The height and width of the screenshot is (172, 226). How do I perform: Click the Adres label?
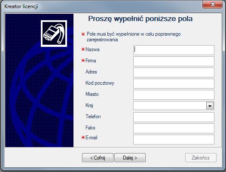click(x=91, y=72)
